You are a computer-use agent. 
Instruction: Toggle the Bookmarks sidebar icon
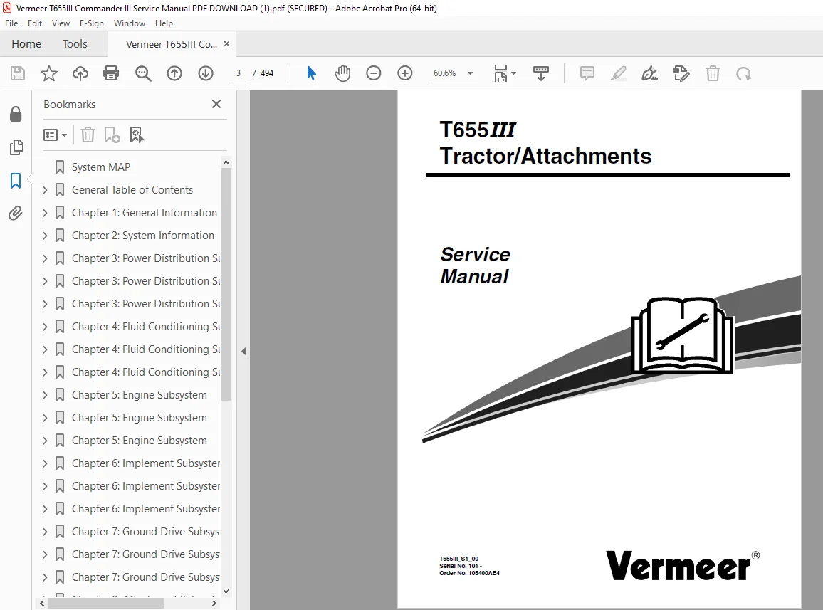point(16,181)
